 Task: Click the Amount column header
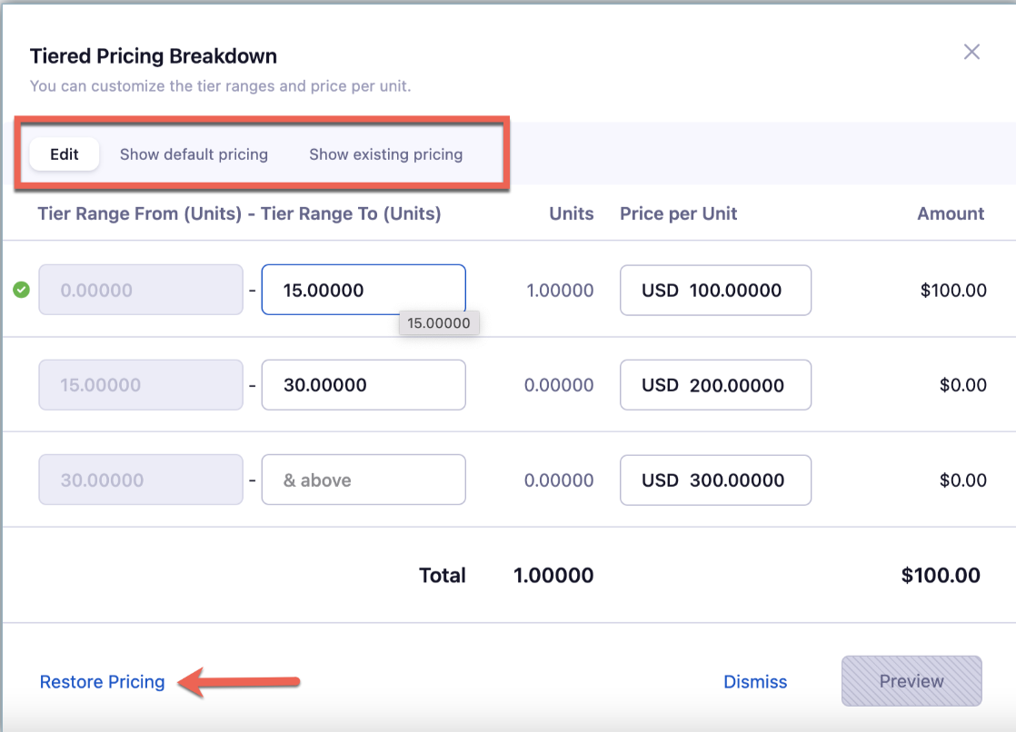click(951, 214)
